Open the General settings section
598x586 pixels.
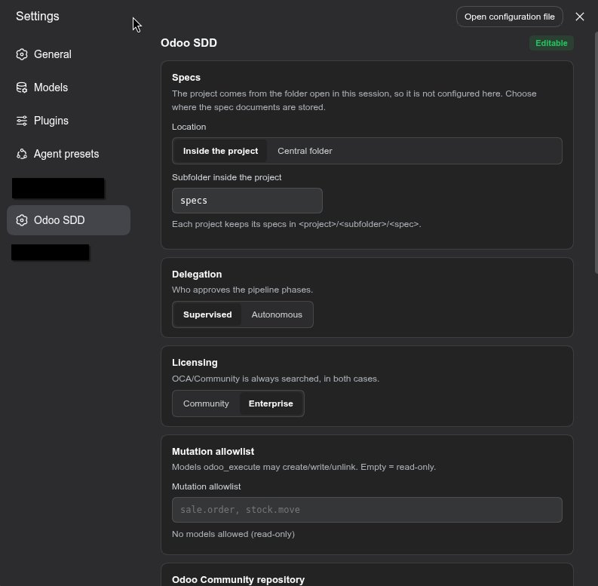[69, 54]
